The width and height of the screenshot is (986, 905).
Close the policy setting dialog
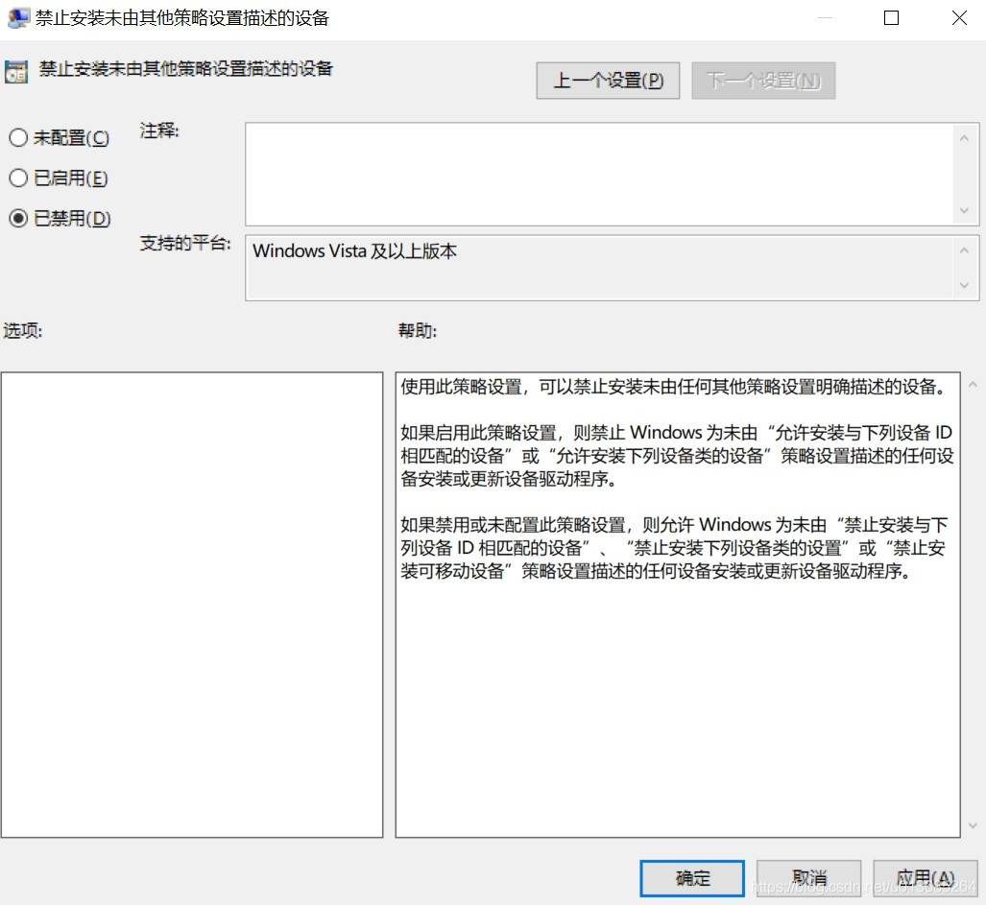coord(958,18)
